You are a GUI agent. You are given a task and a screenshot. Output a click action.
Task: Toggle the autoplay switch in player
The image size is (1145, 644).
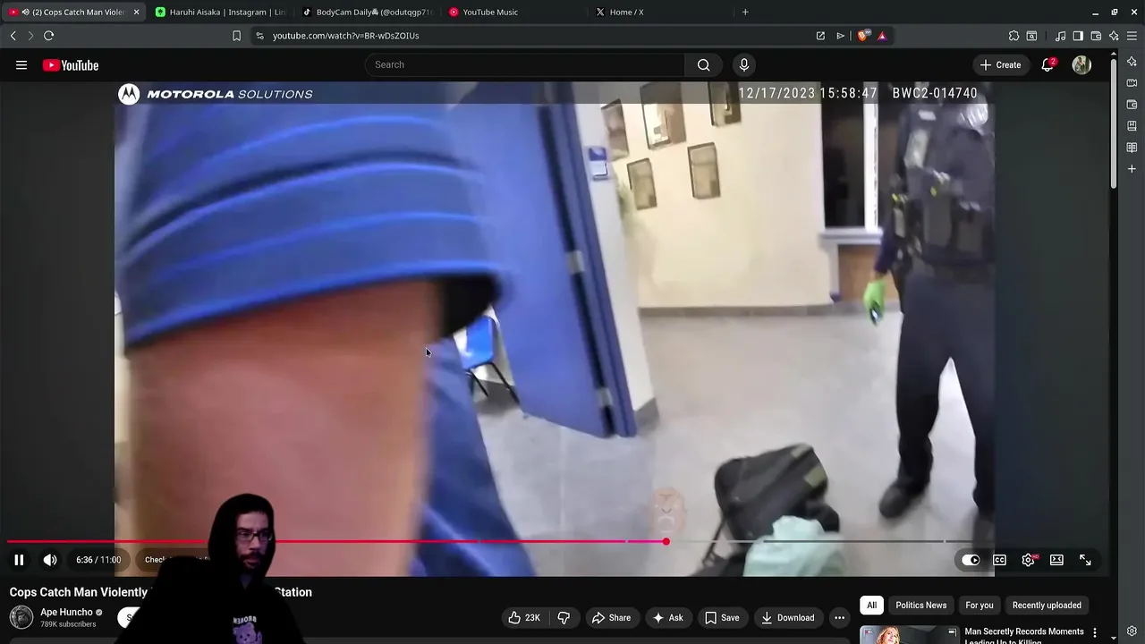point(971,560)
